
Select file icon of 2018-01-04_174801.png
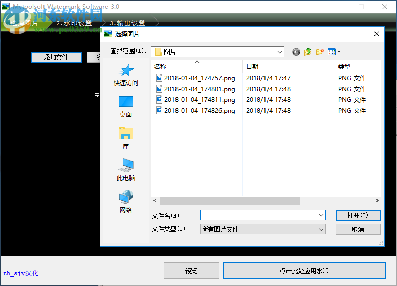tap(159, 89)
